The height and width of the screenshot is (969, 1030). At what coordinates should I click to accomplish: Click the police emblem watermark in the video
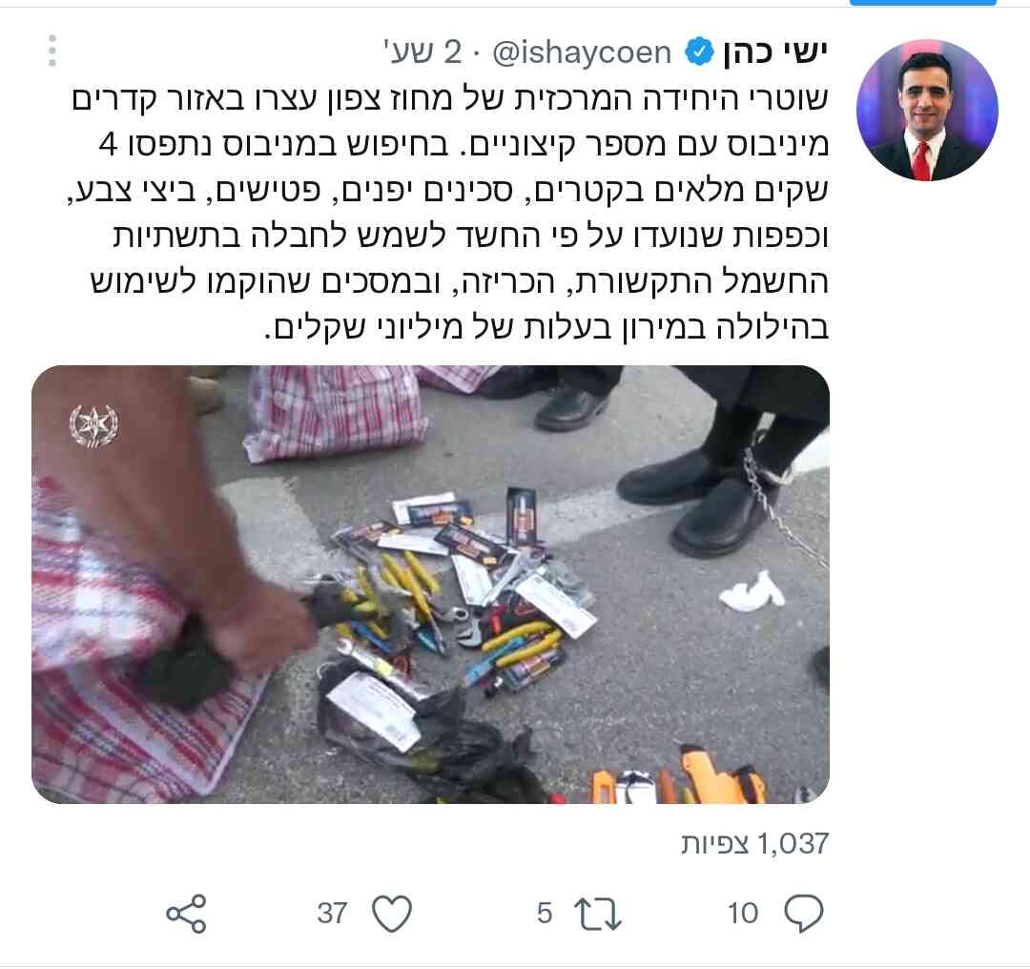click(x=93, y=426)
